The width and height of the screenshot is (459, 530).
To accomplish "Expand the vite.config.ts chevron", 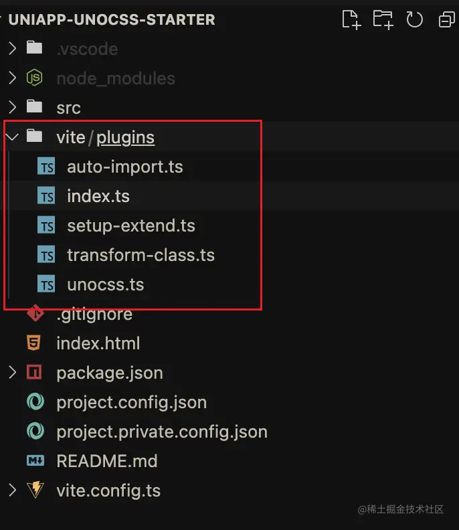I will (x=13, y=490).
